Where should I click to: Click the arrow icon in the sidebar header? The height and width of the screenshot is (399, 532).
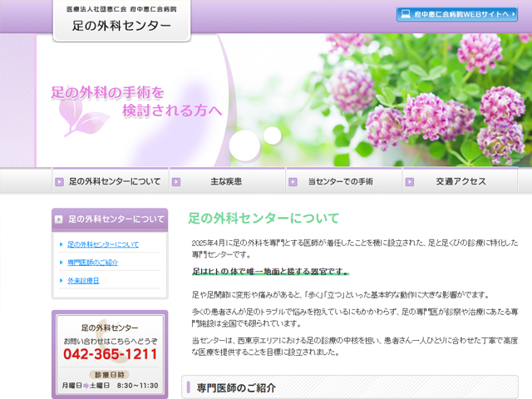click(59, 219)
